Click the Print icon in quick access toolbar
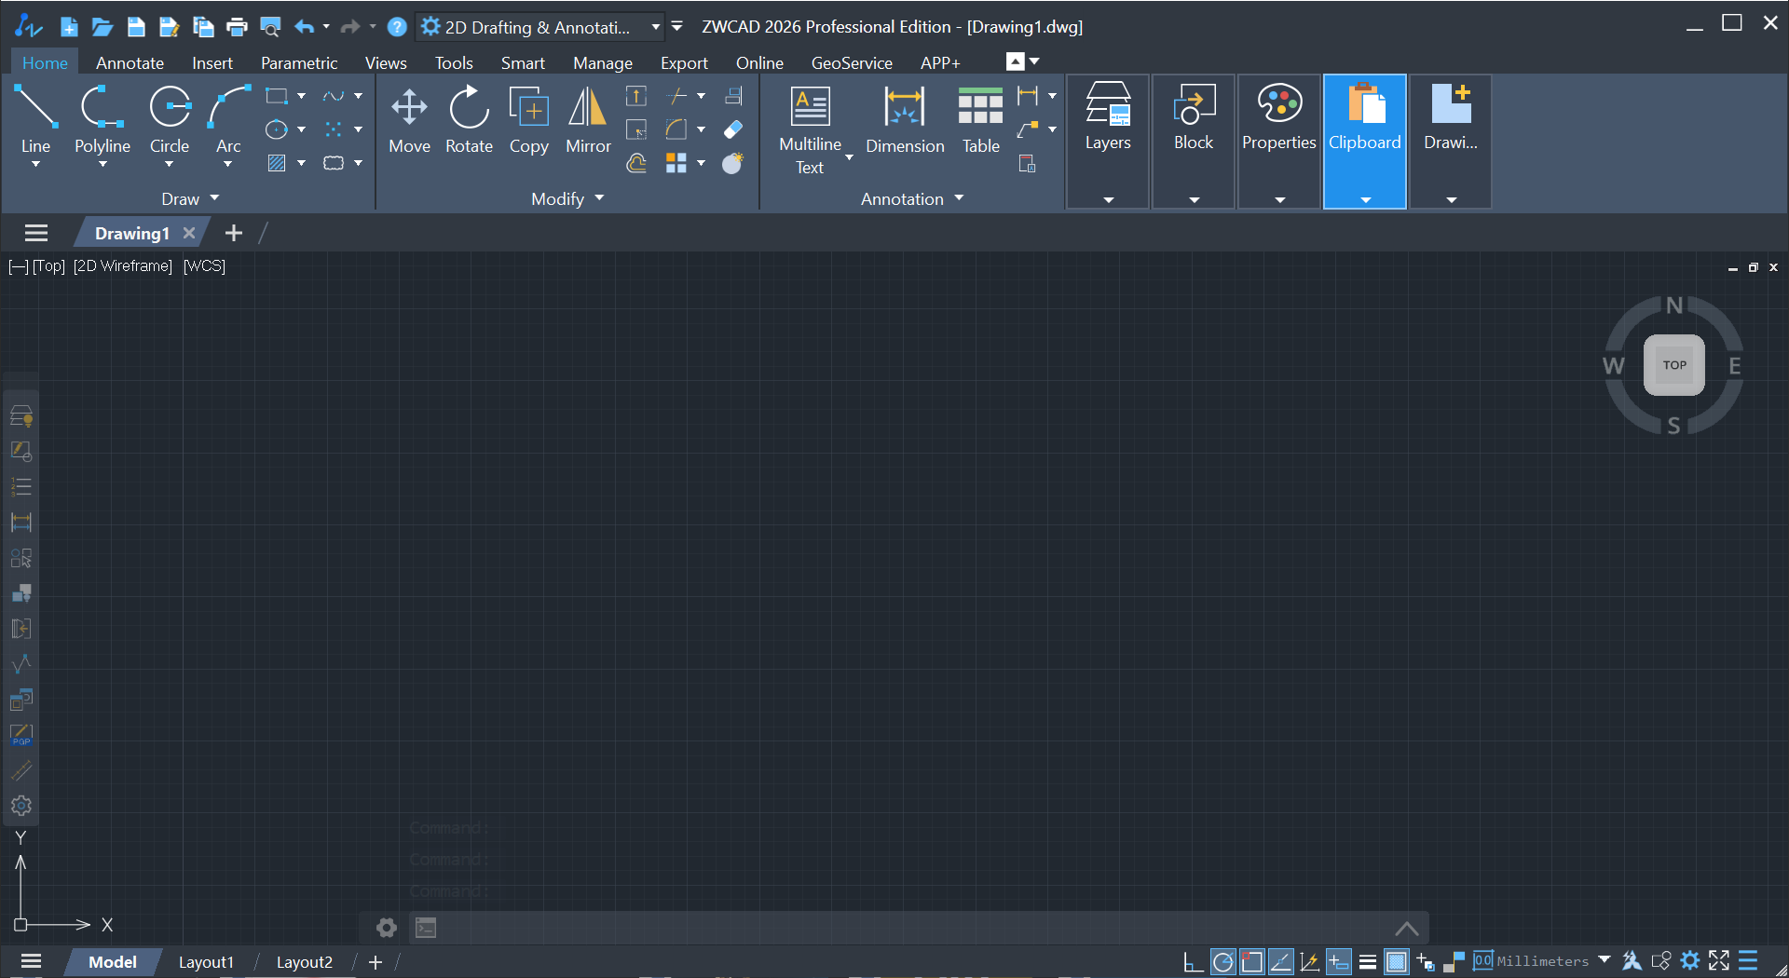Screen dimensions: 1789x978 tap(237, 27)
